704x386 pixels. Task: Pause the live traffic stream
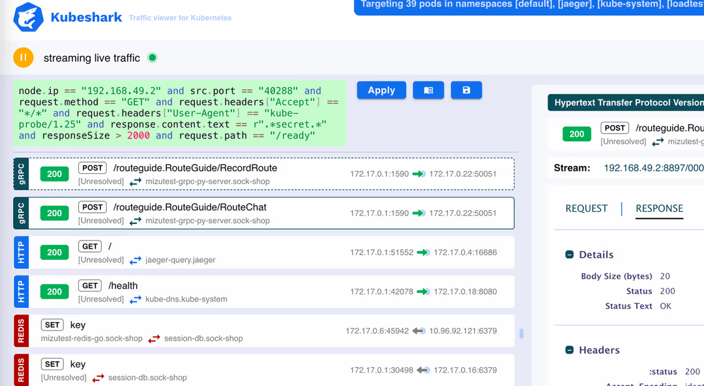tap(23, 58)
